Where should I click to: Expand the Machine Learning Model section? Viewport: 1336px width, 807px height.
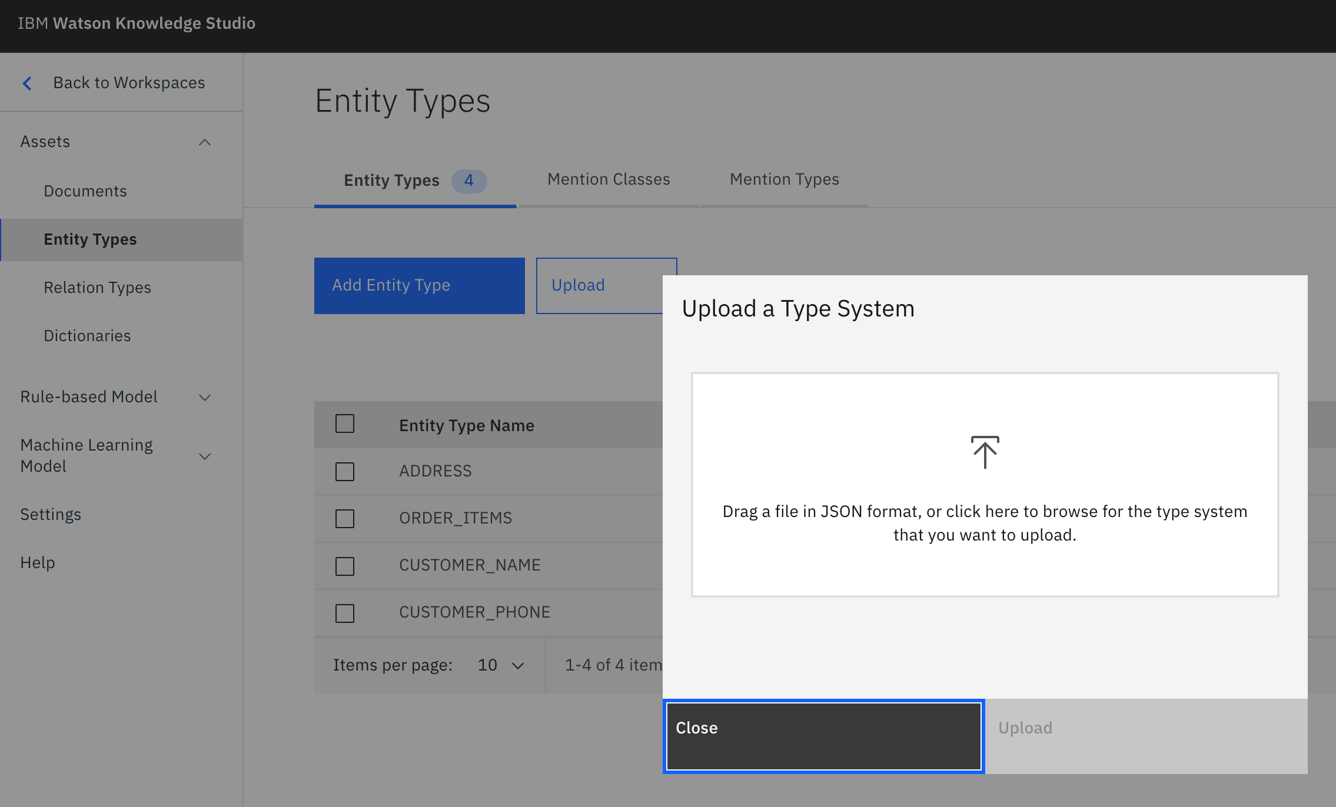click(205, 456)
